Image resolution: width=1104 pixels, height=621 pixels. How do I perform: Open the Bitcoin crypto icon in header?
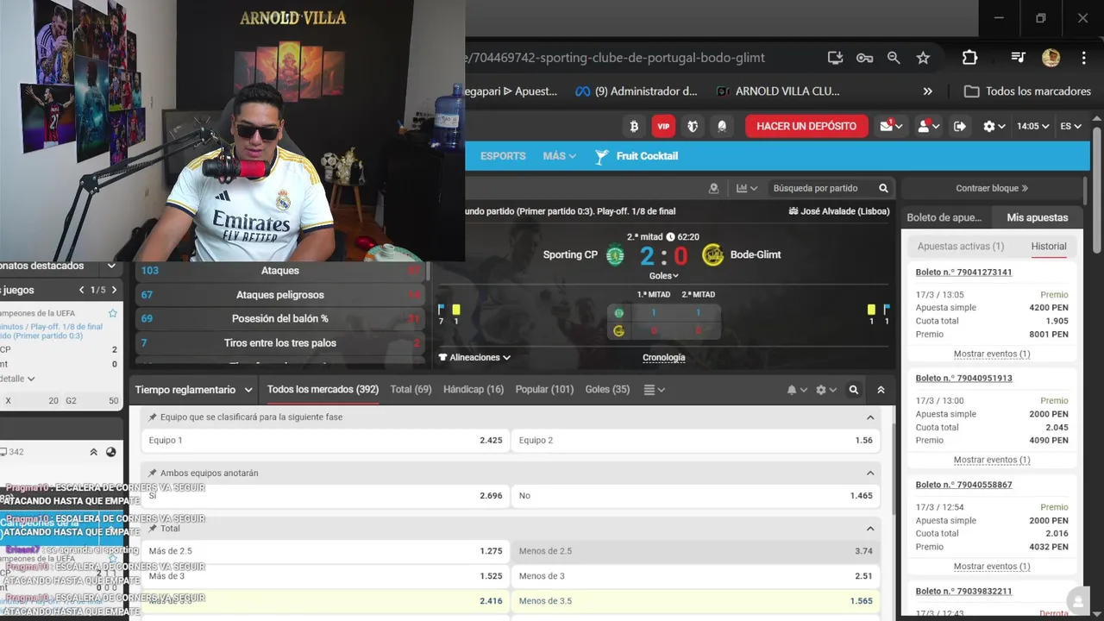[634, 126]
